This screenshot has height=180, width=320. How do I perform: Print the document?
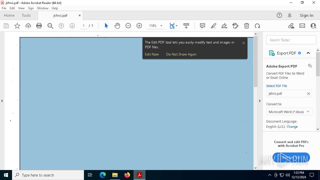pyautogui.click(x=39, y=26)
